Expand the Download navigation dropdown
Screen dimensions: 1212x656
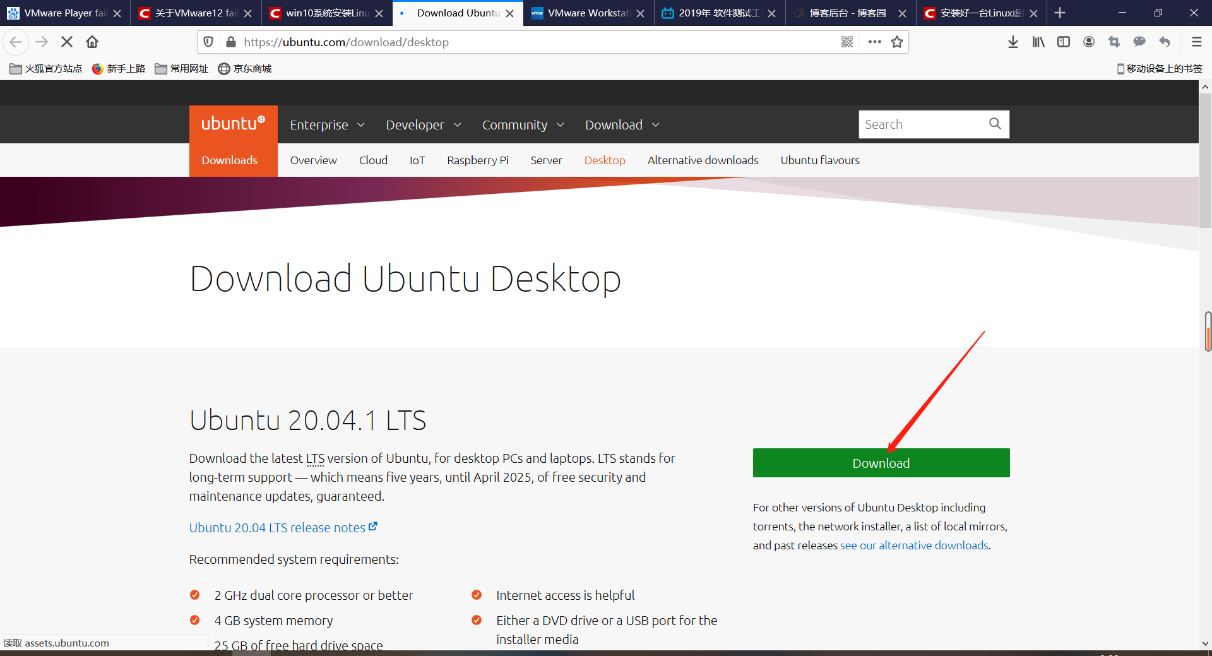point(622,125)
